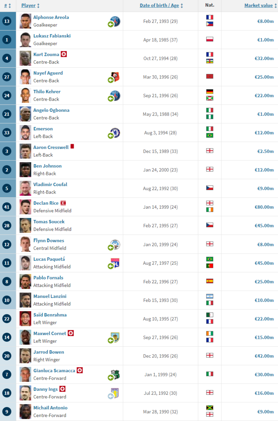Image resolution: width=278 pixels, height=421 pixels.
Task: Click the Burnley club crest beside Maxwel Cornet
Action: 115,337
